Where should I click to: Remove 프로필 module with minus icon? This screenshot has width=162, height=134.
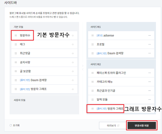(x=149, y=44)
